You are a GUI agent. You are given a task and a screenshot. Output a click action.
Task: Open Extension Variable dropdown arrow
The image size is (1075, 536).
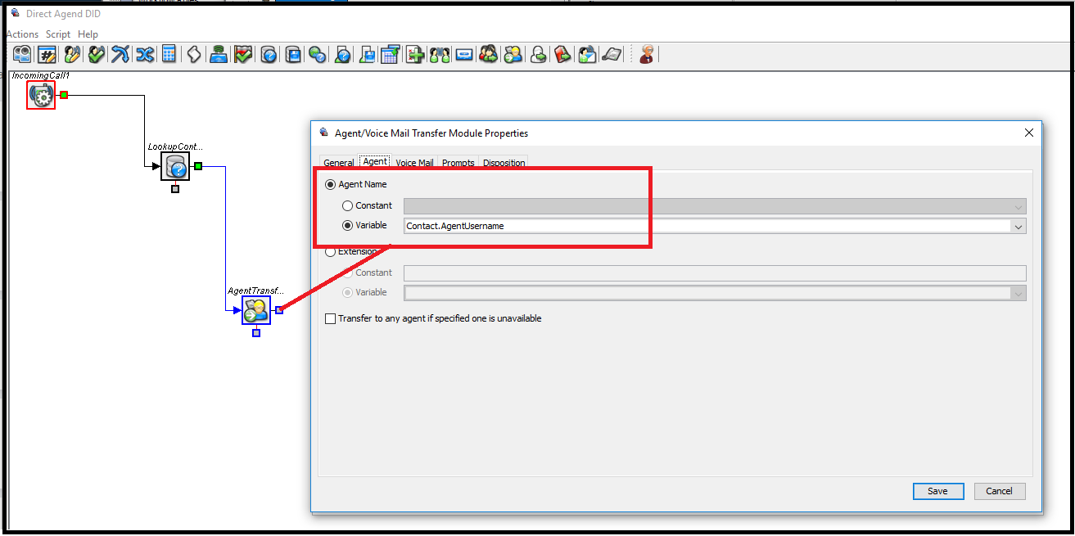tap(1019, 293)
